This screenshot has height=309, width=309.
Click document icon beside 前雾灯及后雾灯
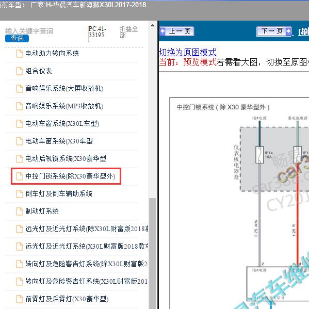19,299
